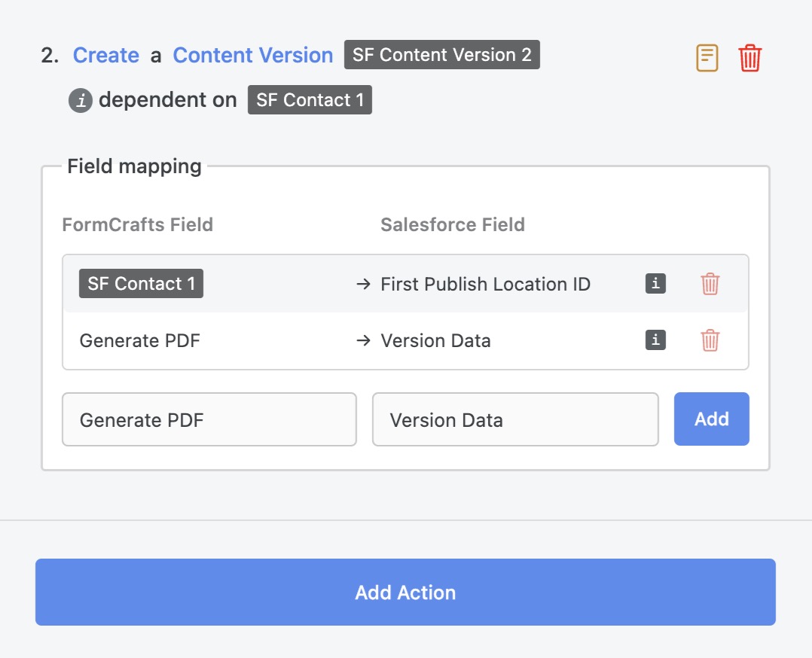Click the 'Salesforce Field' column header
The width and height of the screenshot is (812, 658).
(x=453, y=224)
